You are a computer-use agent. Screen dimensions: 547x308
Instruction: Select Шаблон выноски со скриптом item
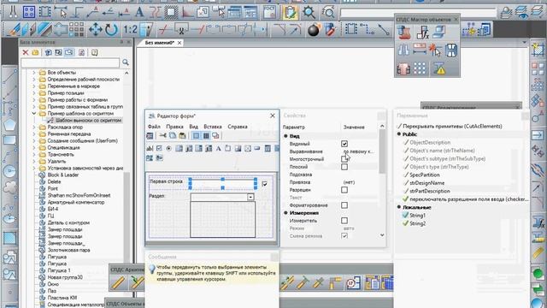click(88, 120)
